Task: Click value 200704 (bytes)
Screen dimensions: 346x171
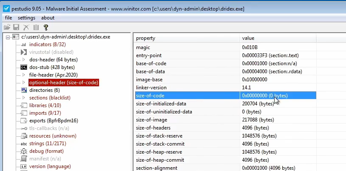Action: [x=258, y=104]
